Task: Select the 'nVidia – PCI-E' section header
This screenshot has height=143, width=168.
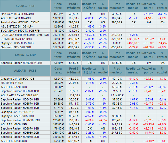Action: click(25, 6)
